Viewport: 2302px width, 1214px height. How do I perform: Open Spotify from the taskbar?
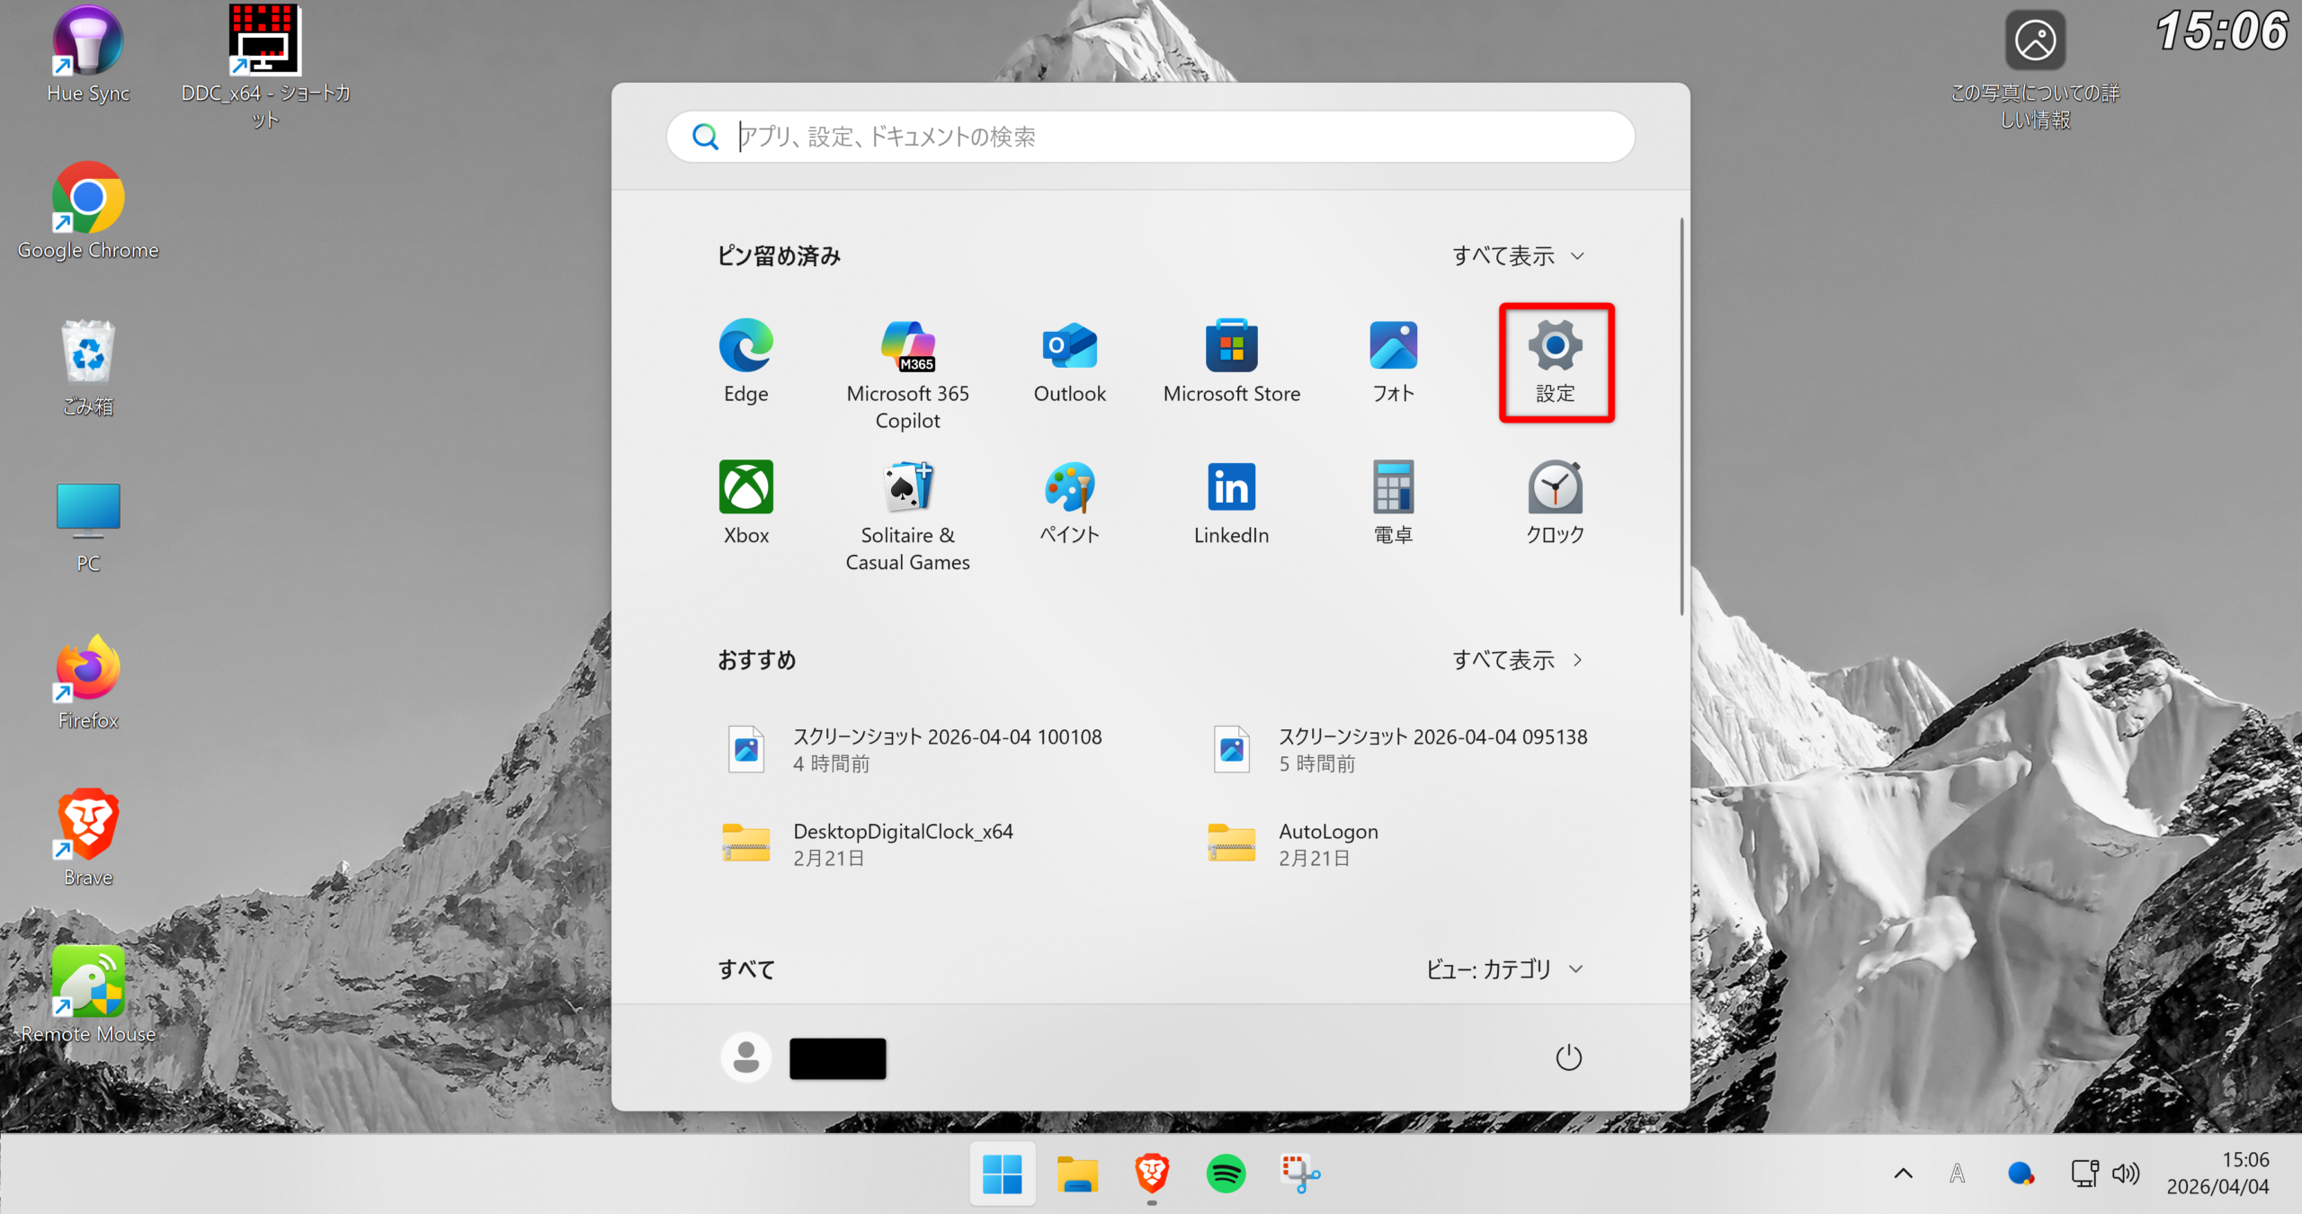coord(1226,1174)
